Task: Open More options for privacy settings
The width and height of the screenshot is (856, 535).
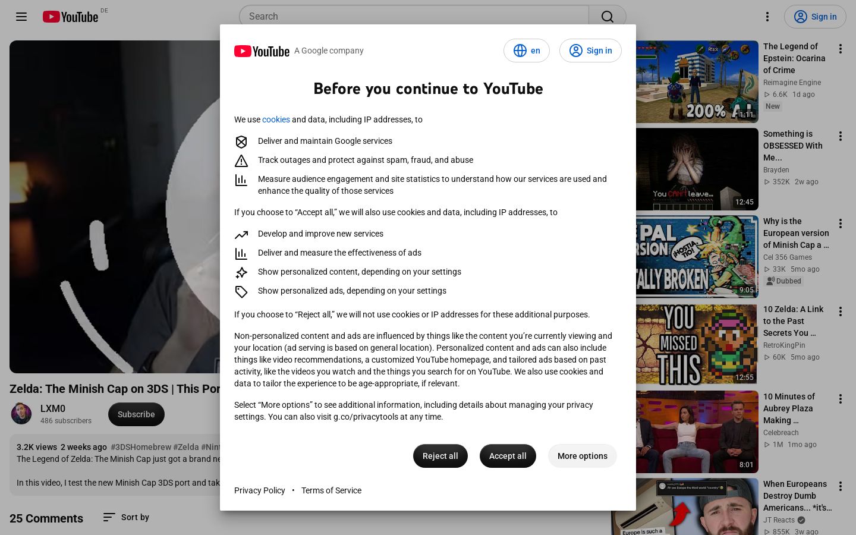Action: [583, 456]
